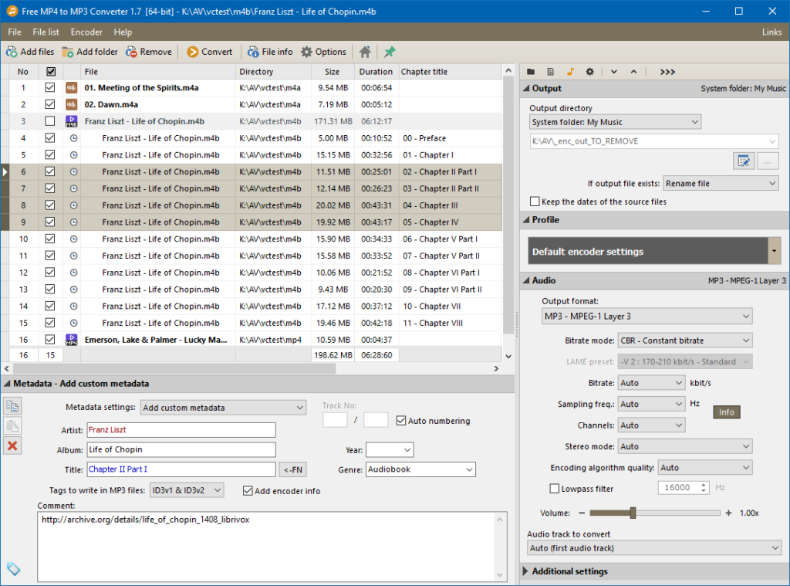Expand the Additional settings section
This screenshot has width=790, height=586.
coord(525,571)
